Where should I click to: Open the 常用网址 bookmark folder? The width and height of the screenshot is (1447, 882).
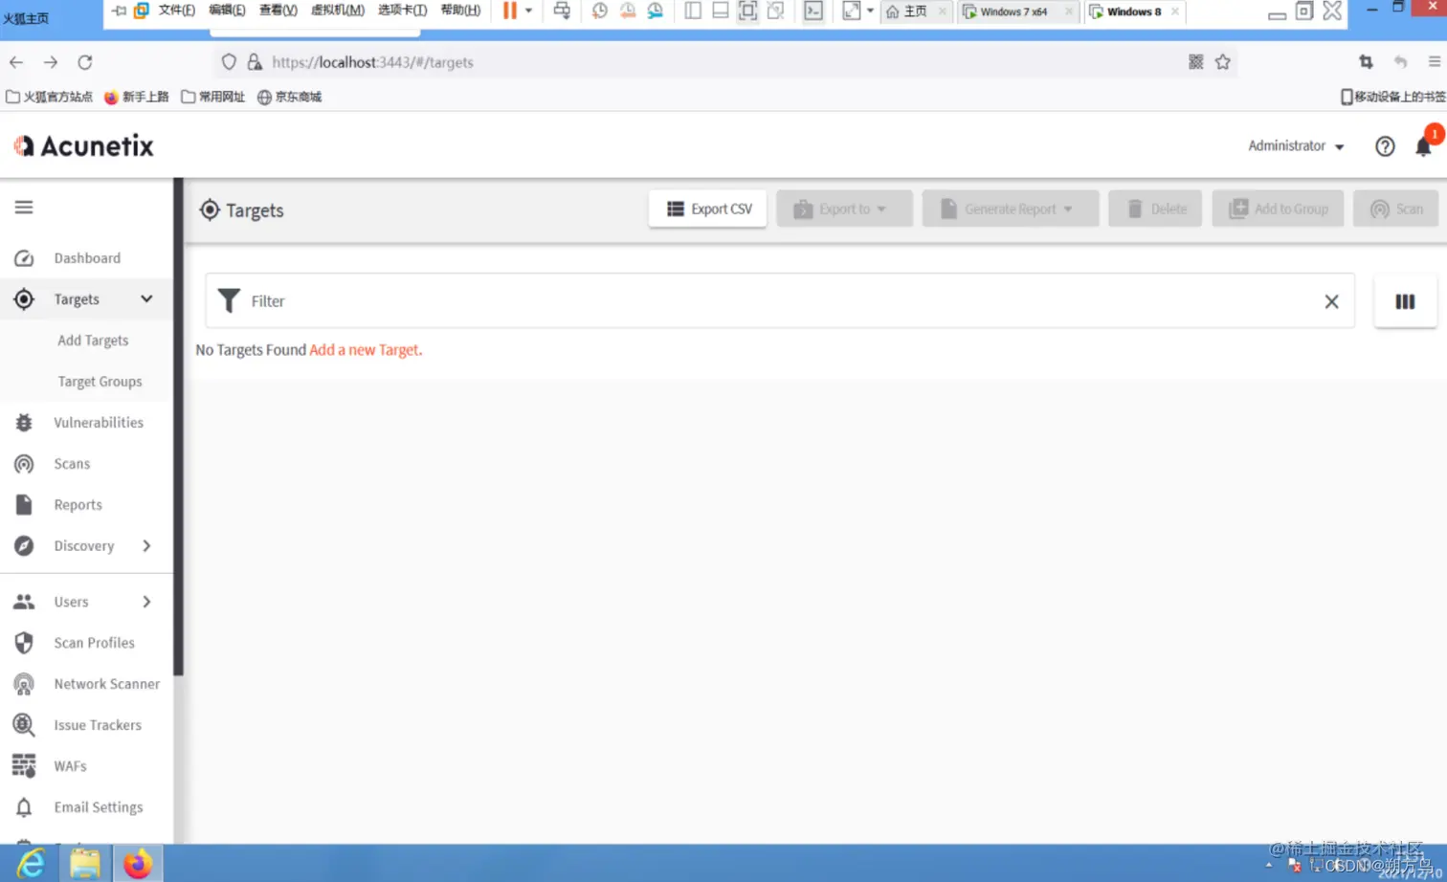(x=213, y=97)
